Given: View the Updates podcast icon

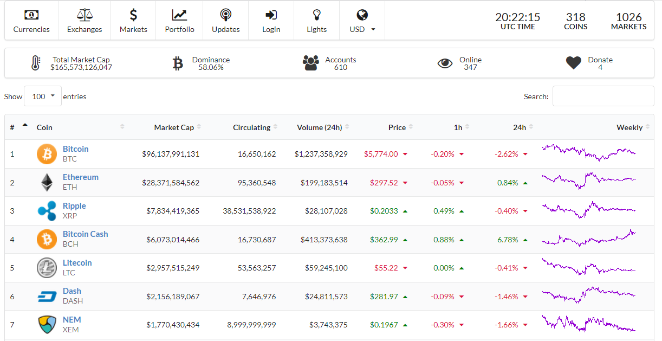Looking at the screenshot, I should [x=226, y=15].
